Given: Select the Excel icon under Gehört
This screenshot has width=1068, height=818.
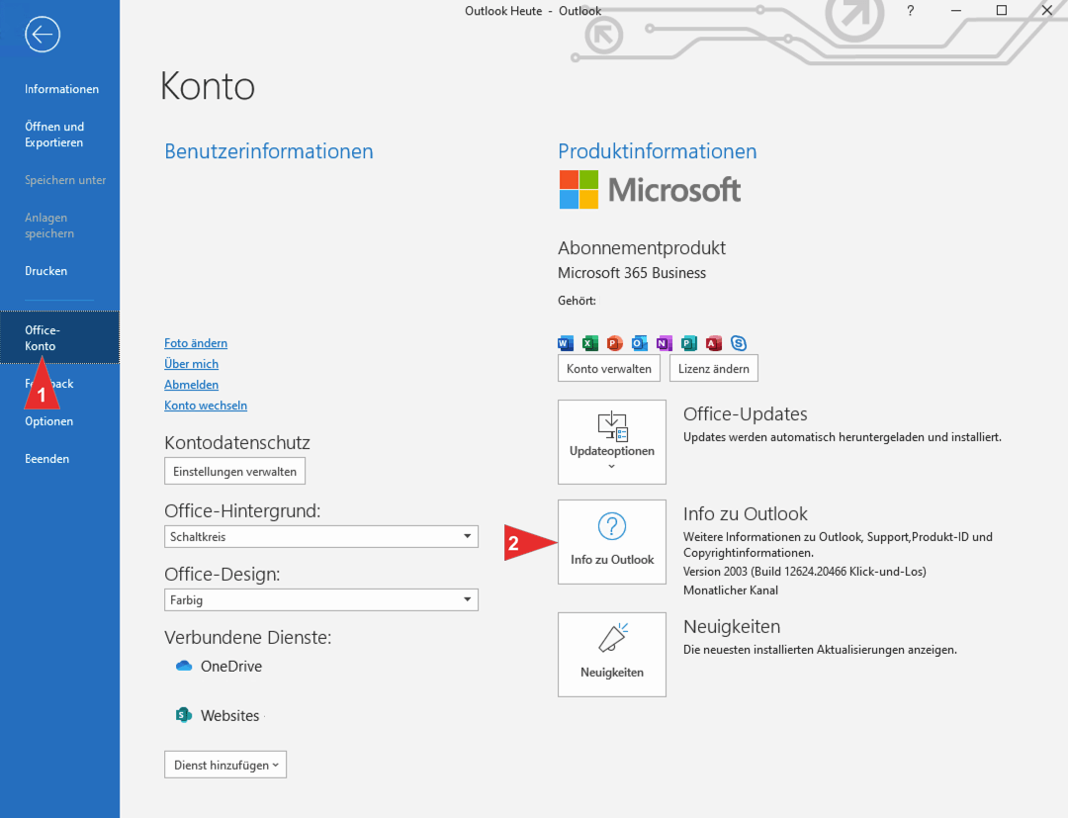Looking at the screenshot, I should pos(589,343).
